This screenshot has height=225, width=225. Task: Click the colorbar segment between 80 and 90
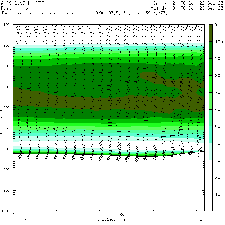pos(211,67)
